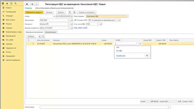
Task: Go to home page icon
Action: click(x=27, y=4)
